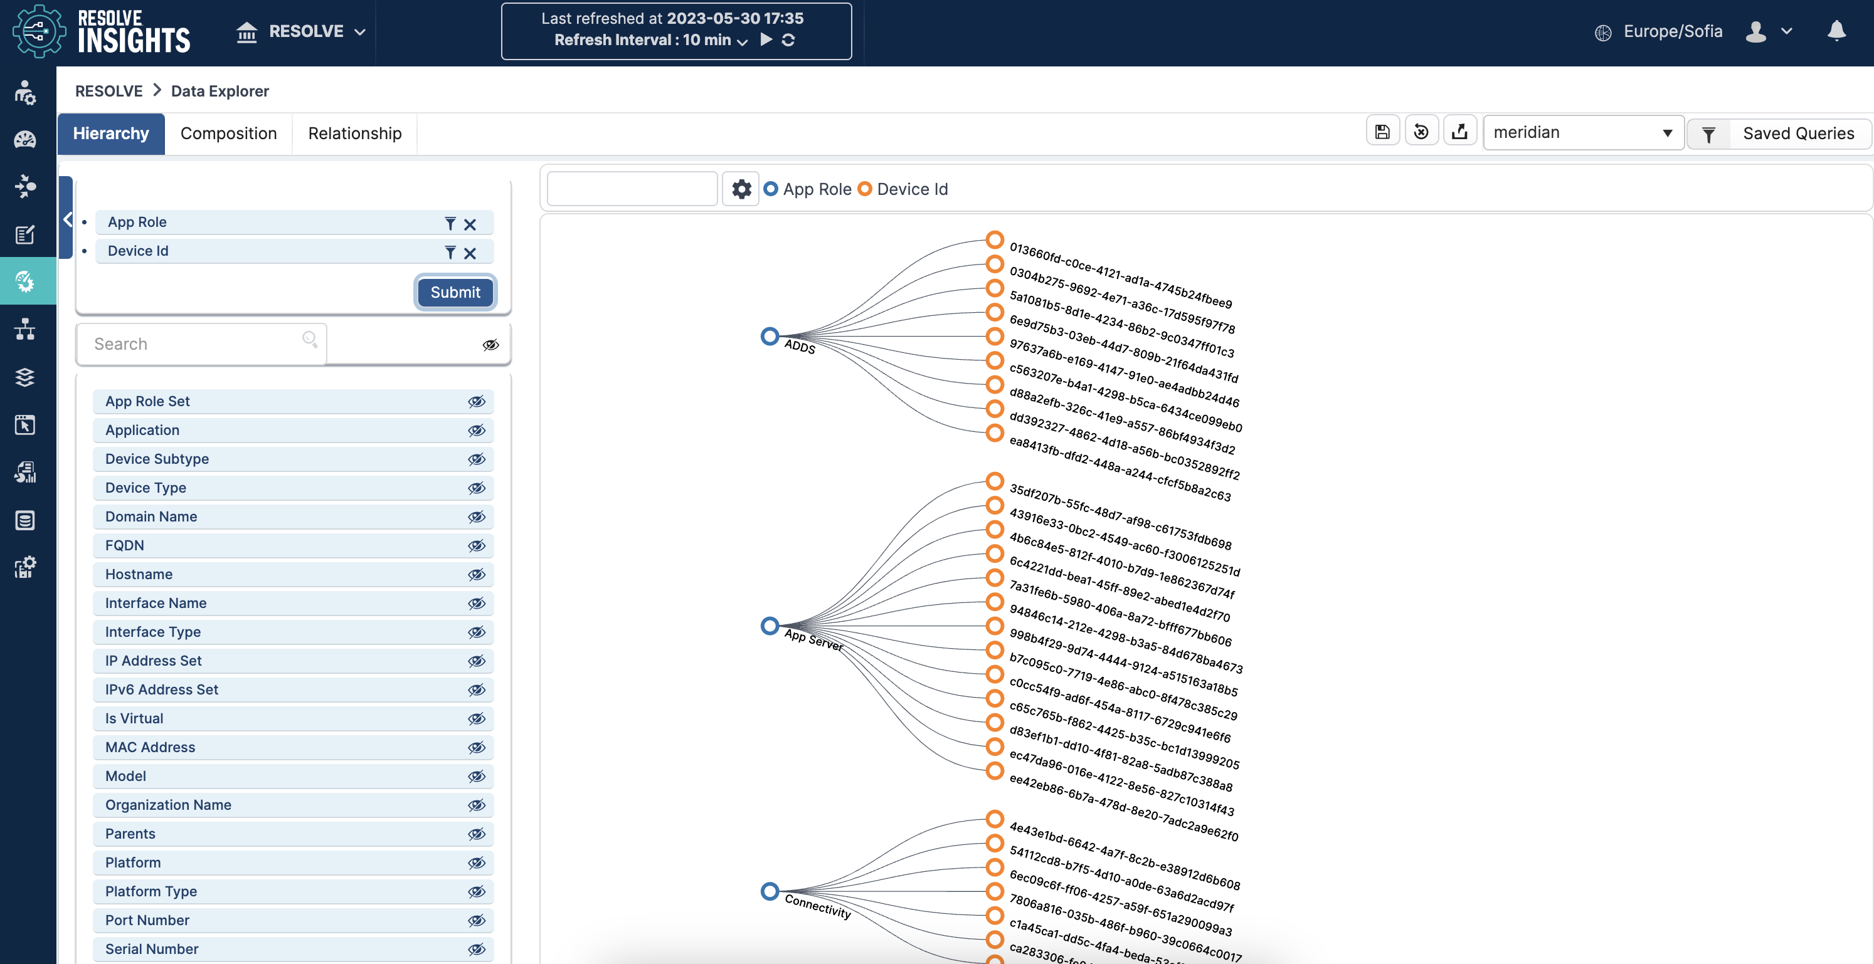Toggle visibility of Hostname field
Image resolution: width=1874 pixels, height=964 pixels.
click(476, 574)
